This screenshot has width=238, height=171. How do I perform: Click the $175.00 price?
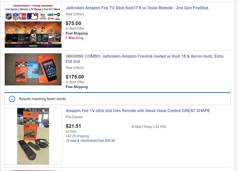coord(75,77)
